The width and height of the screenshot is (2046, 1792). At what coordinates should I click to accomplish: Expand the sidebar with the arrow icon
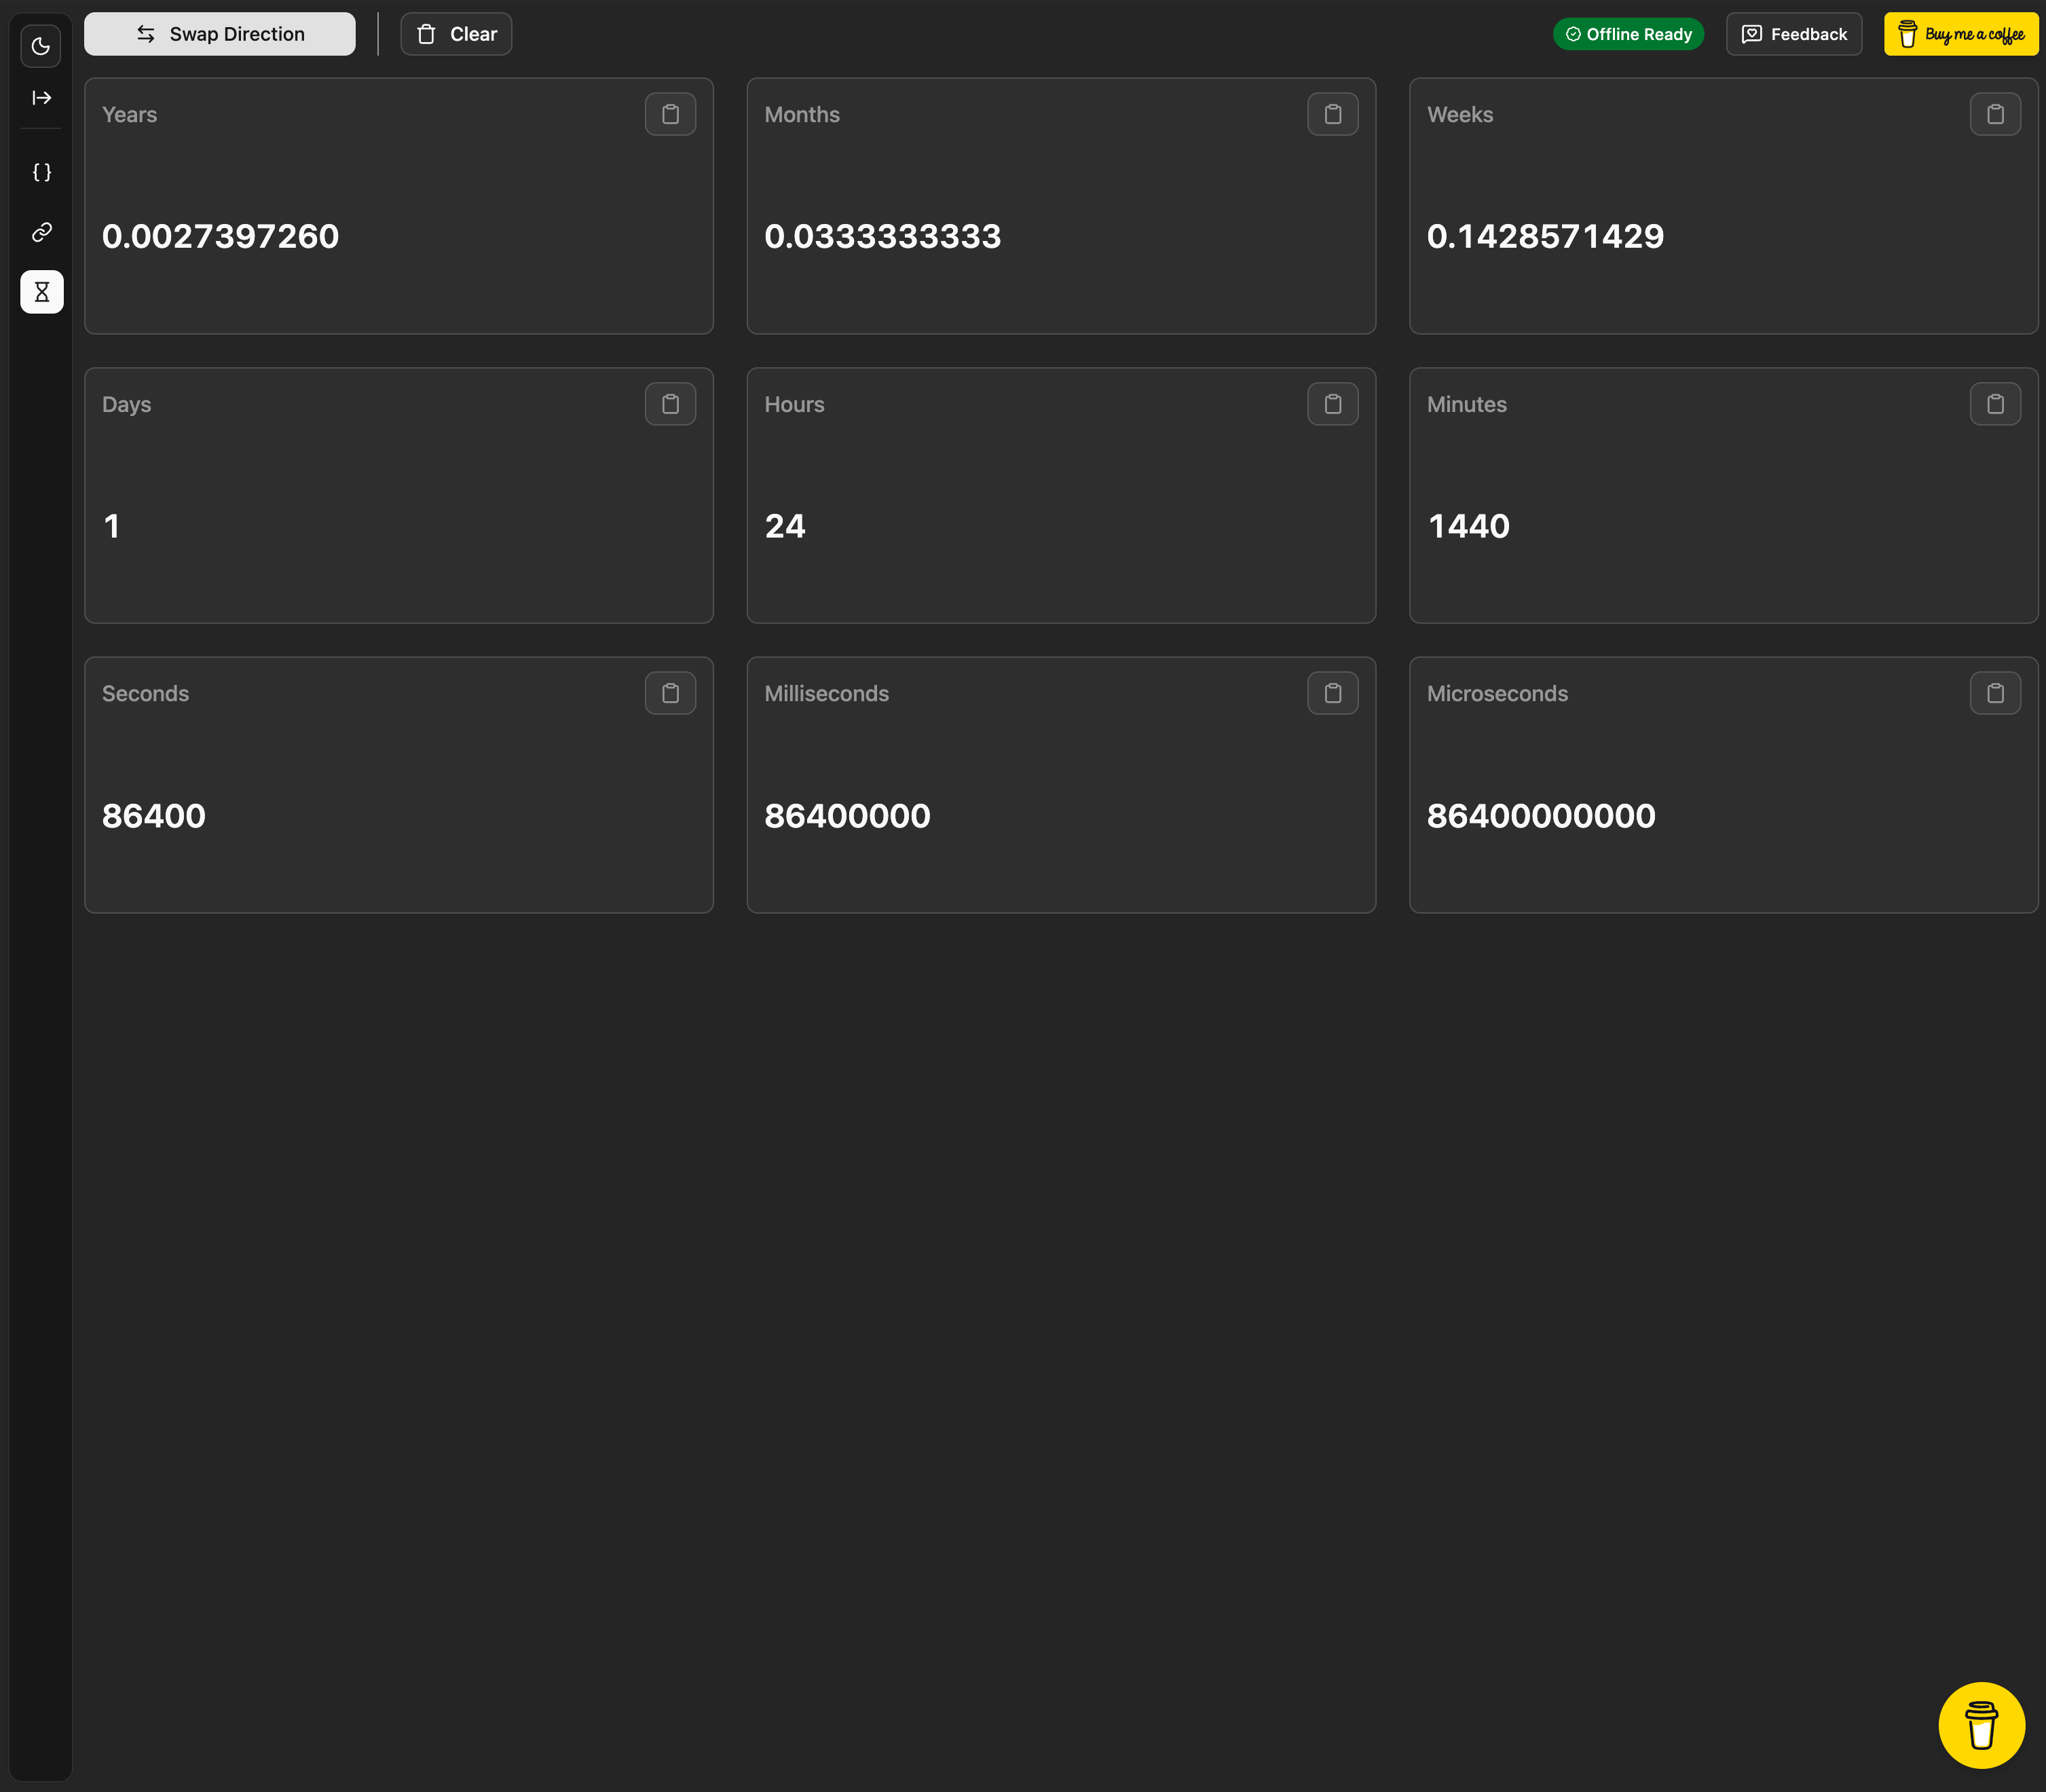[x=41, y=97]
